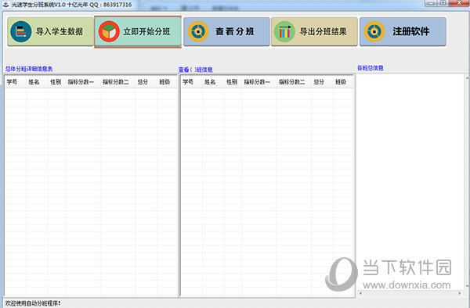This screenshot has width=470, height=308.
Task: Sort middle table by 姓名 column
Action: [213, 82]
